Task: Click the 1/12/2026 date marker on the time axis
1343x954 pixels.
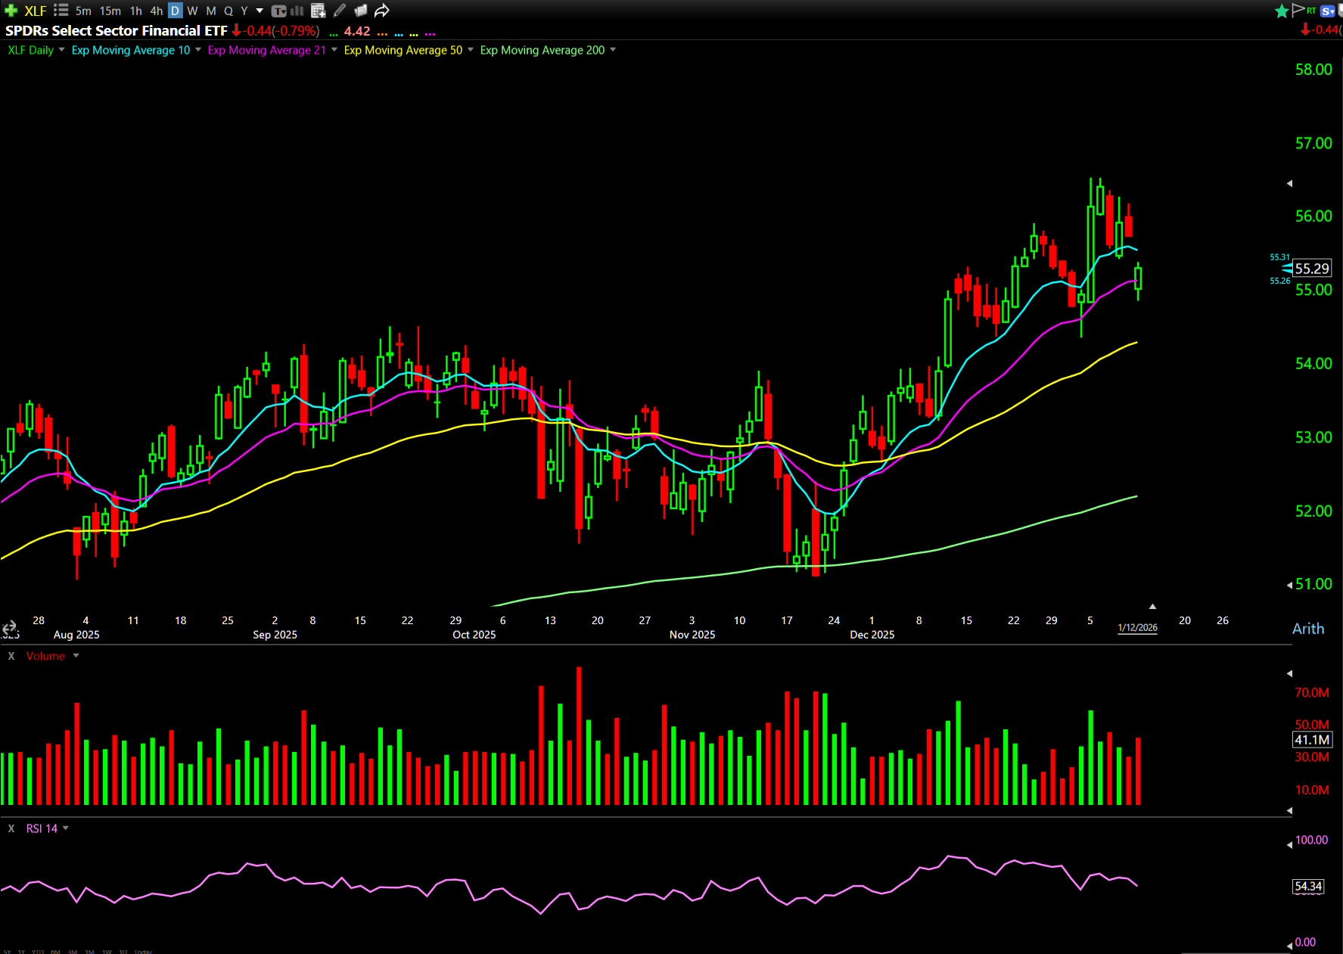Action: 1137,628
